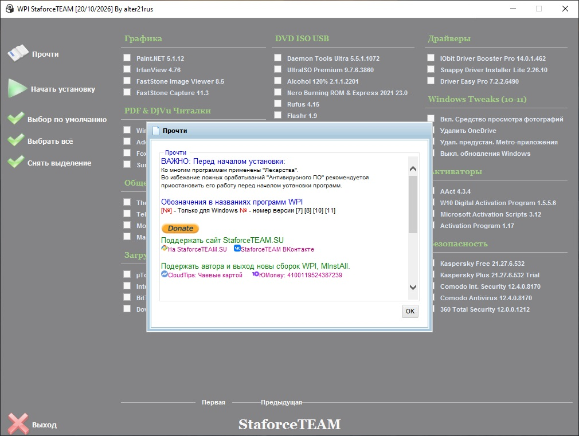Click the scroll down arrow in Прочти dialog

413,287
